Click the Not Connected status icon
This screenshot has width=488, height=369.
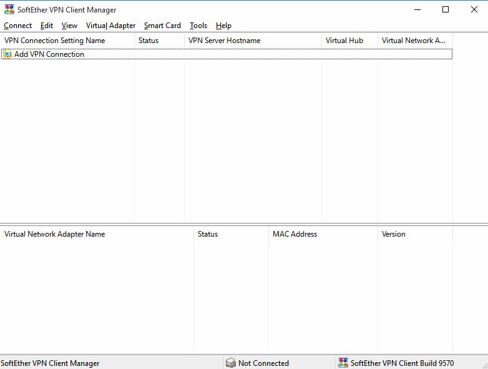click(x=231, y=363)
